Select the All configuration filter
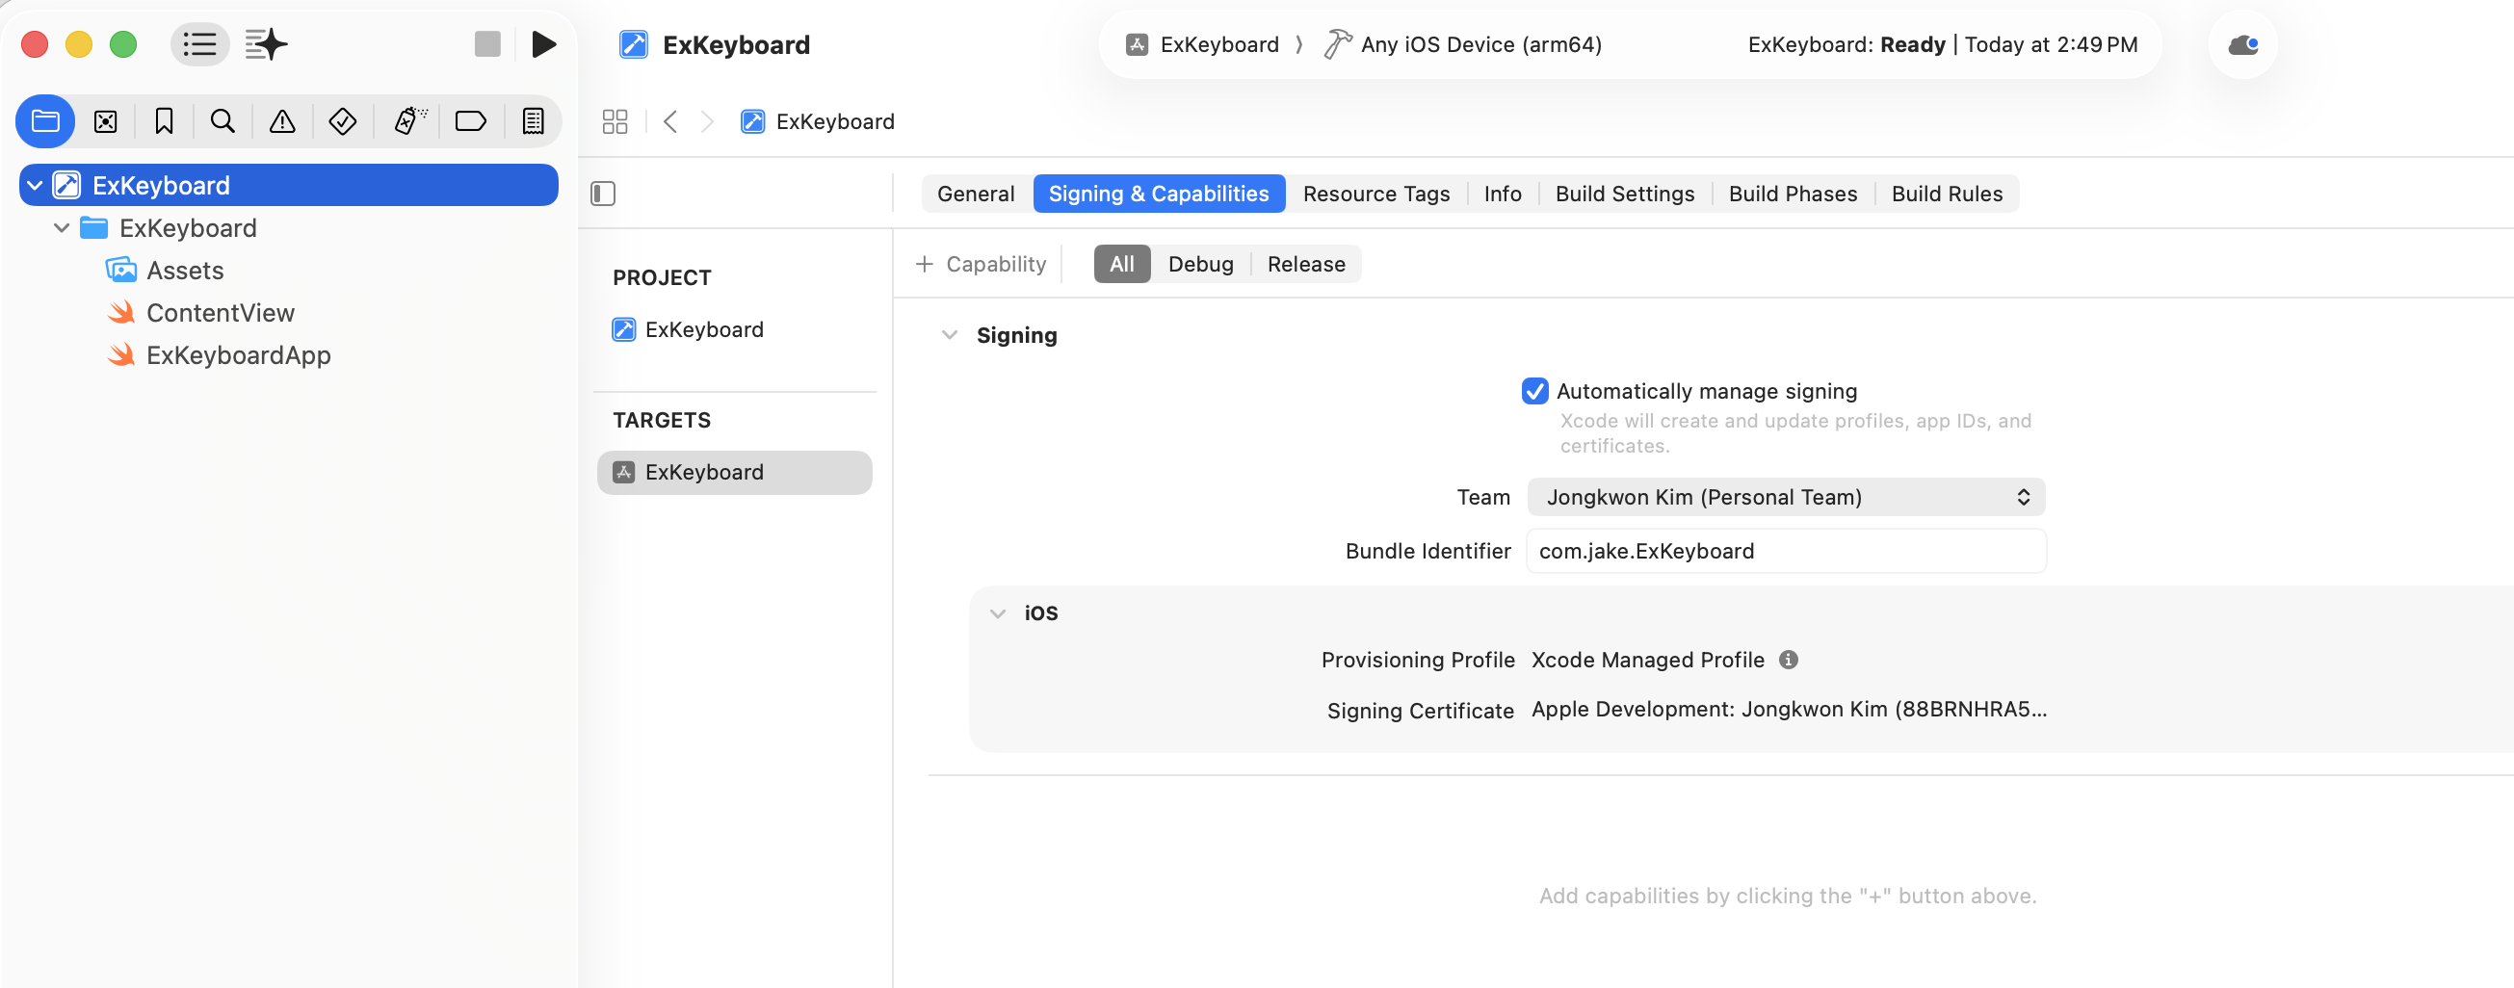This screenshot has height=988, width=2514. [x=1121, y=263]
